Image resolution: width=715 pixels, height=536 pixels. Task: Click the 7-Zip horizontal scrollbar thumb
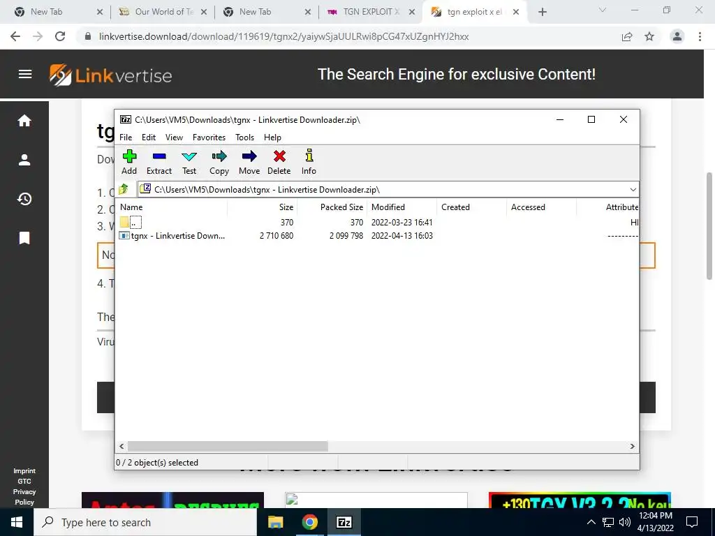(x=228, y=446)
